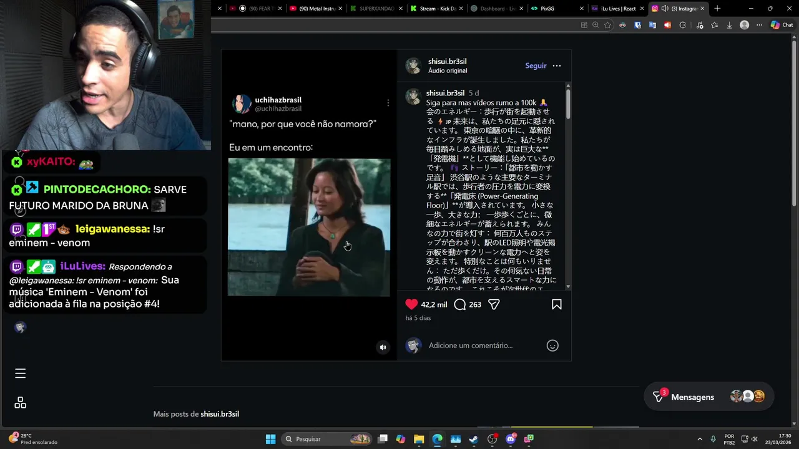Open a new browser tab

(717, 8)
